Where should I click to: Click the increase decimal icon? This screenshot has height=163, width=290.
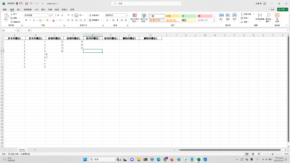pos(122,20)
